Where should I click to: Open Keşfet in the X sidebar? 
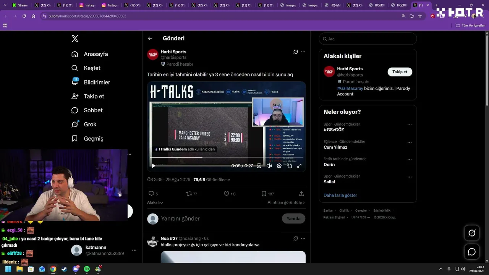[x=86, y=68]
